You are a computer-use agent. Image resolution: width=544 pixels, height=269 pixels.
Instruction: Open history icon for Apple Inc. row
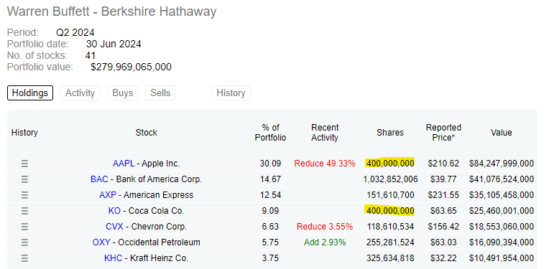tap(24, 164)
